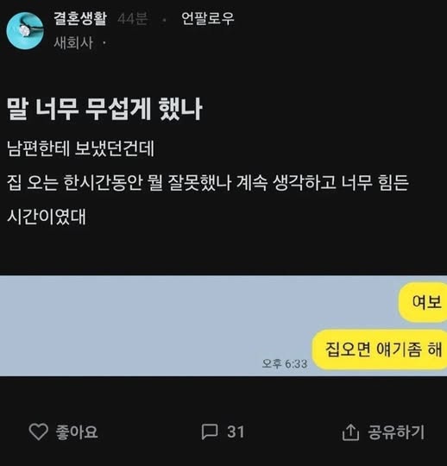Open the 결혼생활 topic channel

coord(80,19)
